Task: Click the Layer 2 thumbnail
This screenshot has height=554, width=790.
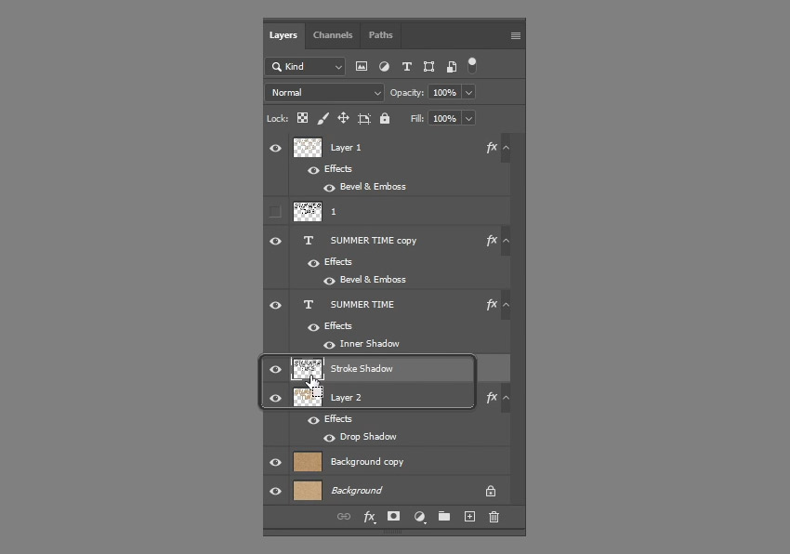Action: point(307,397)
